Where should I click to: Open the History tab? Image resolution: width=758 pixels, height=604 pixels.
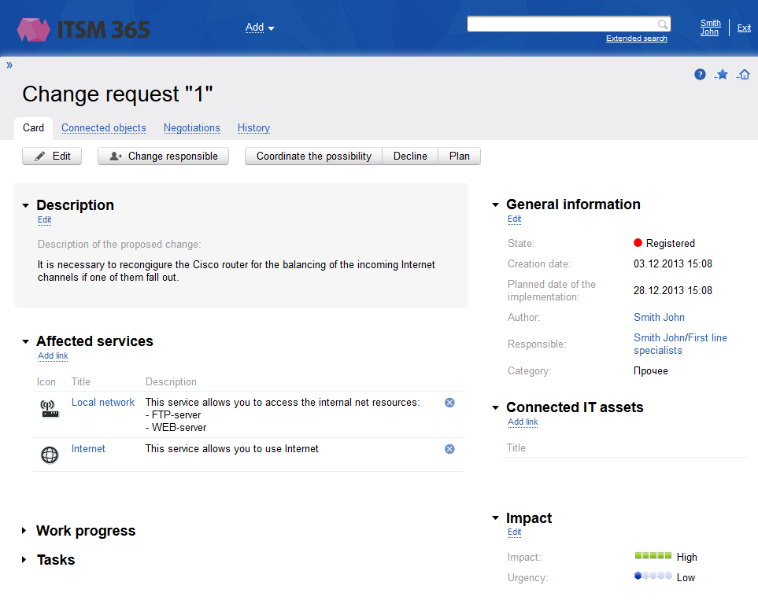253,127
